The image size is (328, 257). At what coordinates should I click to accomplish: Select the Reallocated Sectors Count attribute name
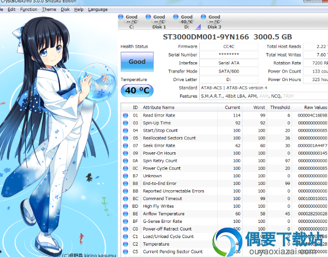169,138
